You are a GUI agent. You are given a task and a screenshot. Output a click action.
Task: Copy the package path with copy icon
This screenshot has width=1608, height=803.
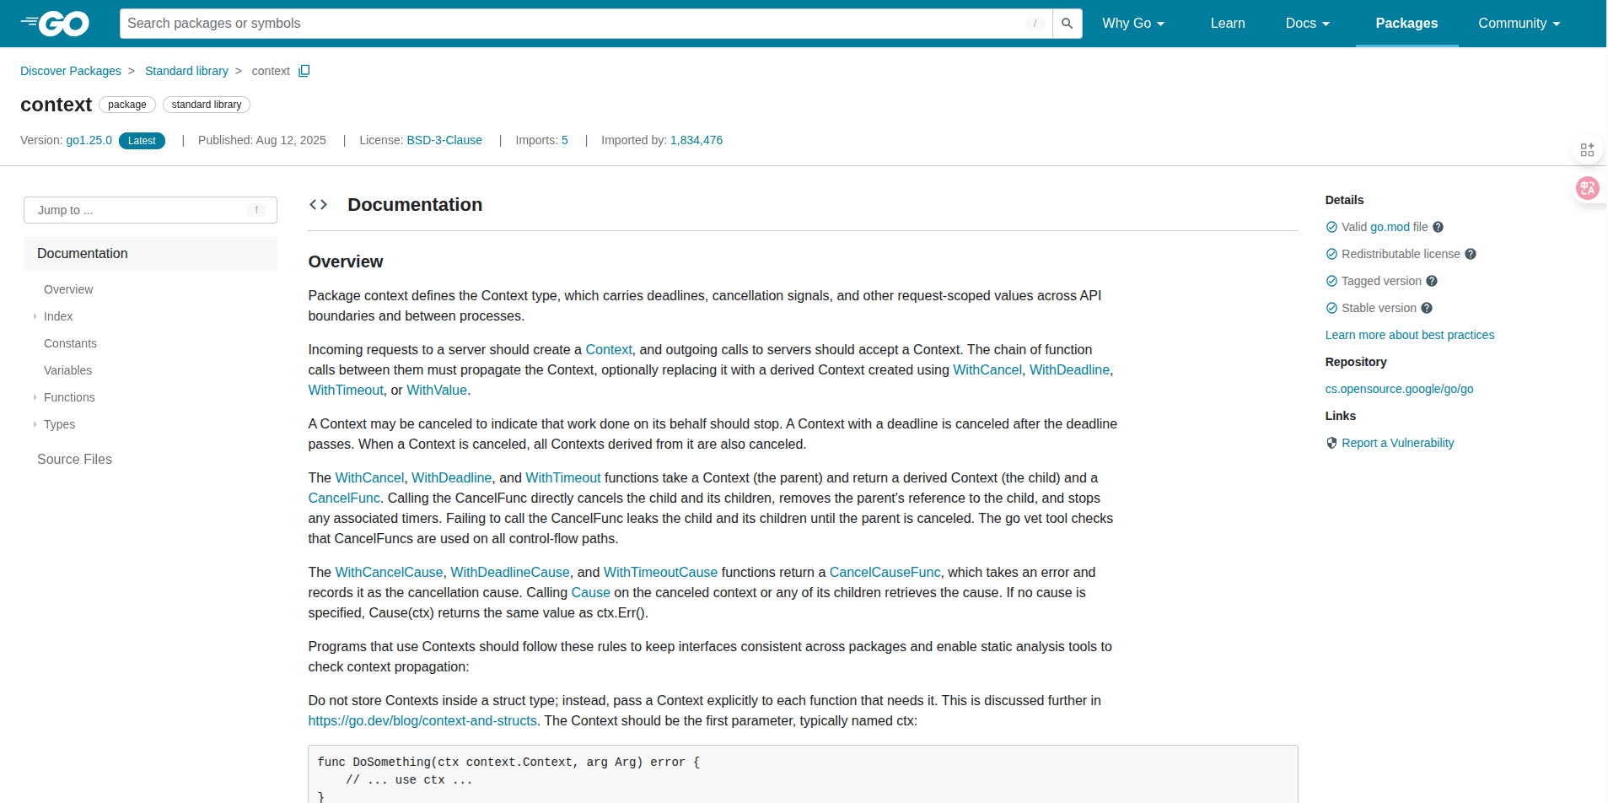pos(304,71)
